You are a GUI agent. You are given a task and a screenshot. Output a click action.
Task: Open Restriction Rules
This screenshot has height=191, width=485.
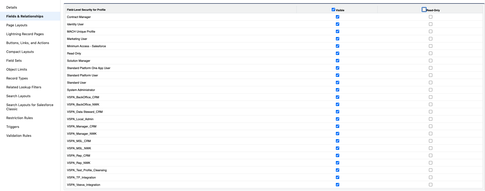20,118
